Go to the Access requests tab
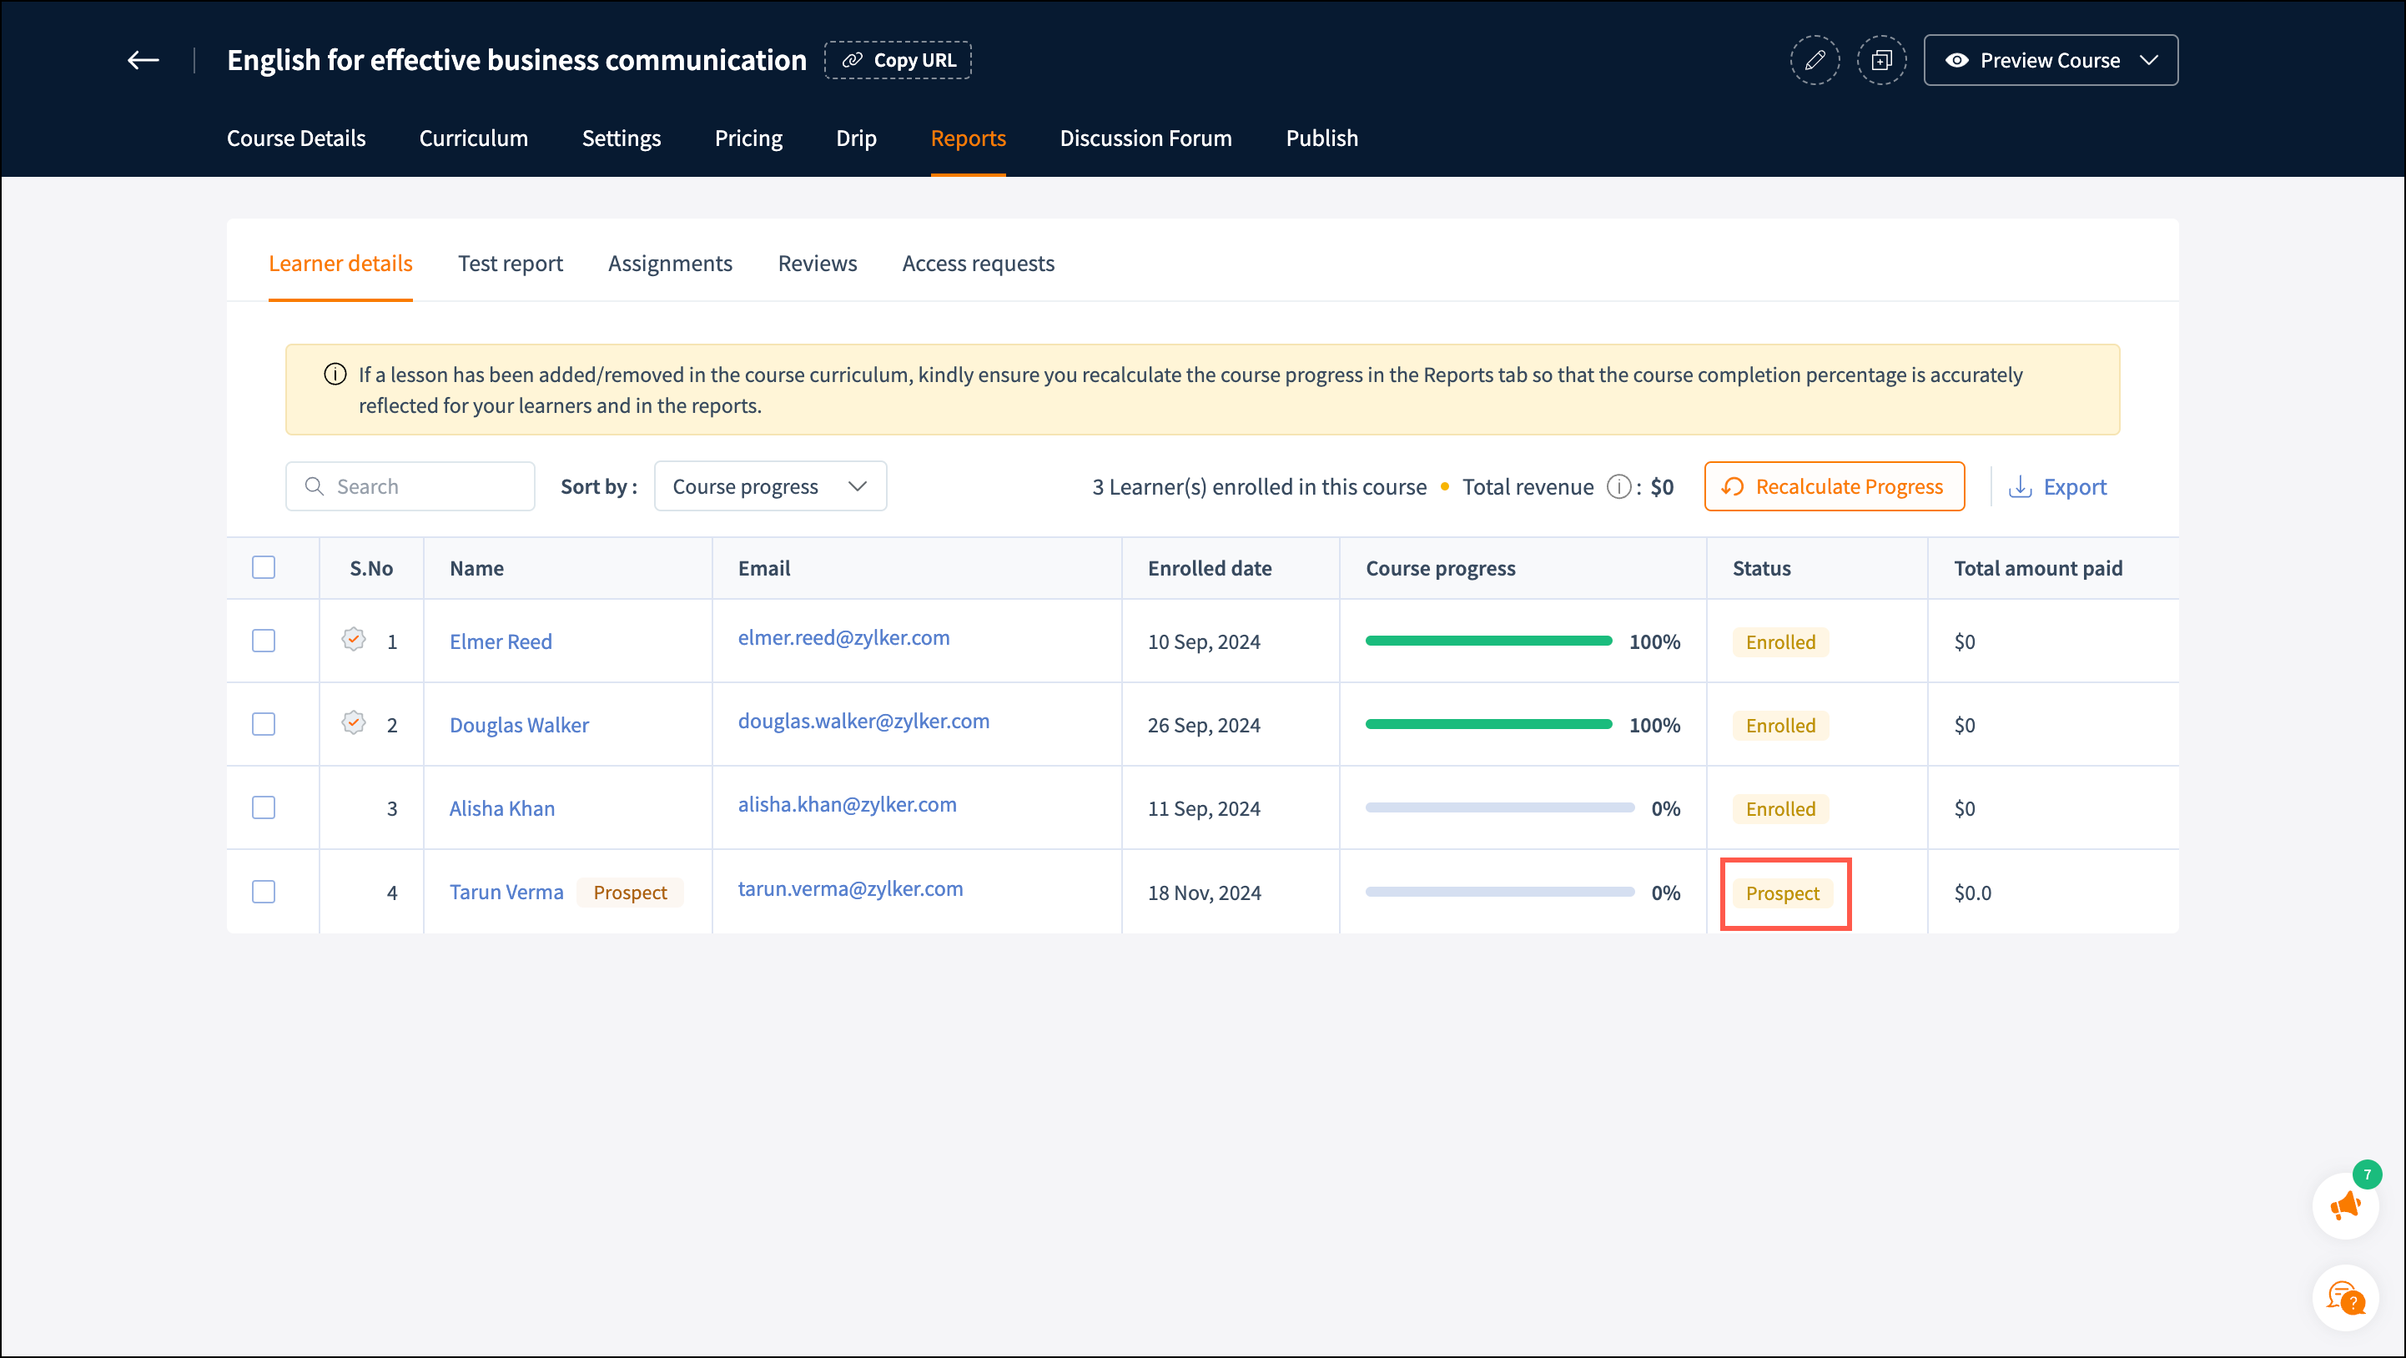Image resolution: width=2406 pixels, height=1358 pixels. point(977,264)
